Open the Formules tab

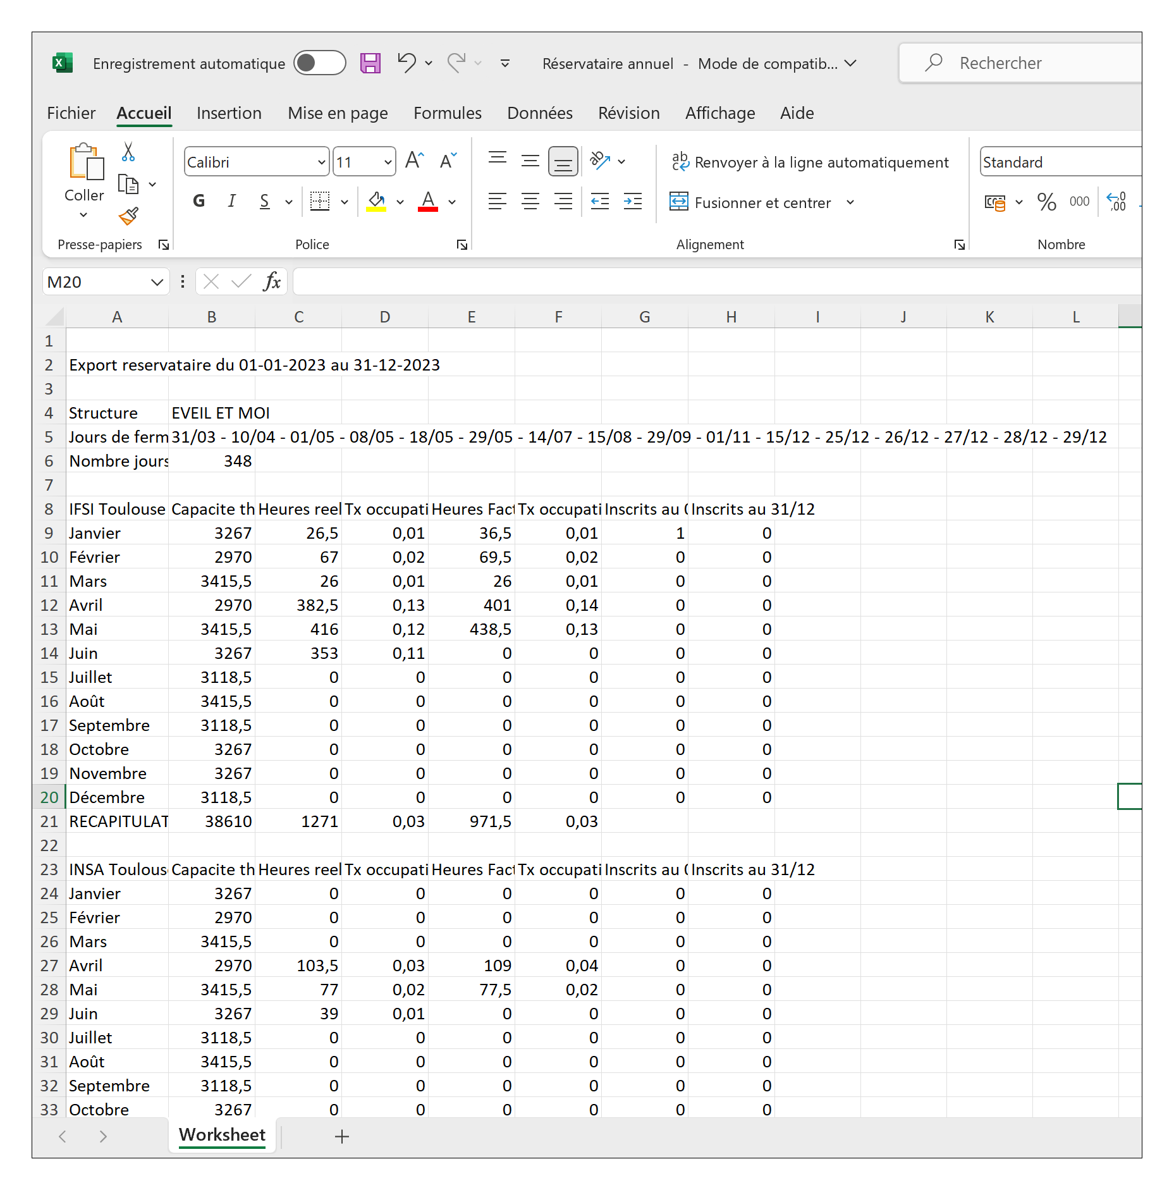point(447,113)
